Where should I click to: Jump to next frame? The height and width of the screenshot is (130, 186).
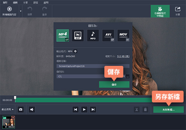click(x=93, y=109)
